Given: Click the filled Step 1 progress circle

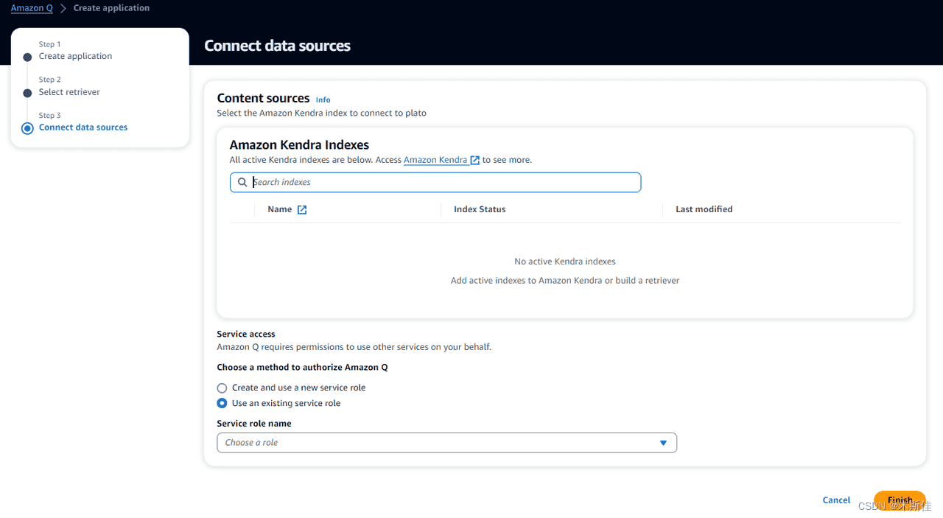Looking at the screenshot, I should coord(27,56).
